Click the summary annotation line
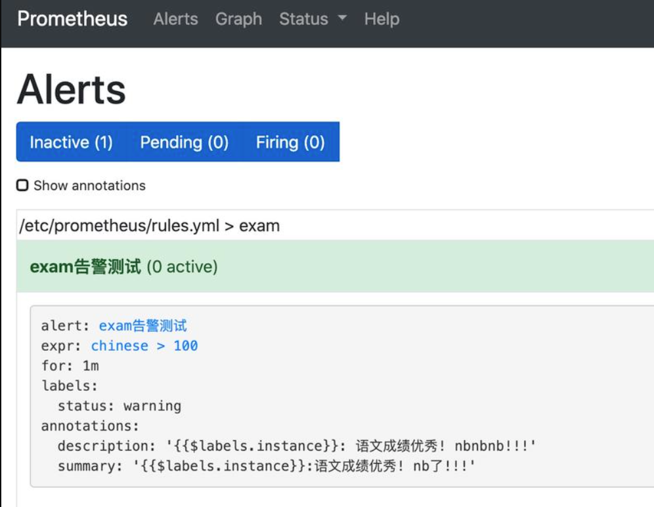The width and height of the screenshot is (654, 507). (x=267, y=466)
